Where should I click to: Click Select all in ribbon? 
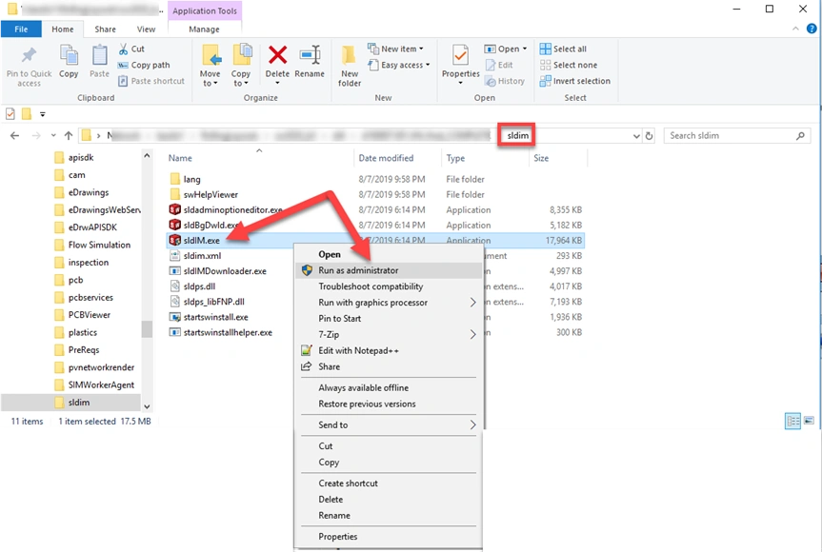click(x=563, y=49)
